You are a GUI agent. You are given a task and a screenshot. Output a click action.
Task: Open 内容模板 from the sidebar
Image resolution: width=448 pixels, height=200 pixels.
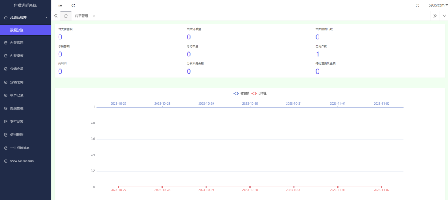pos(17,56)
